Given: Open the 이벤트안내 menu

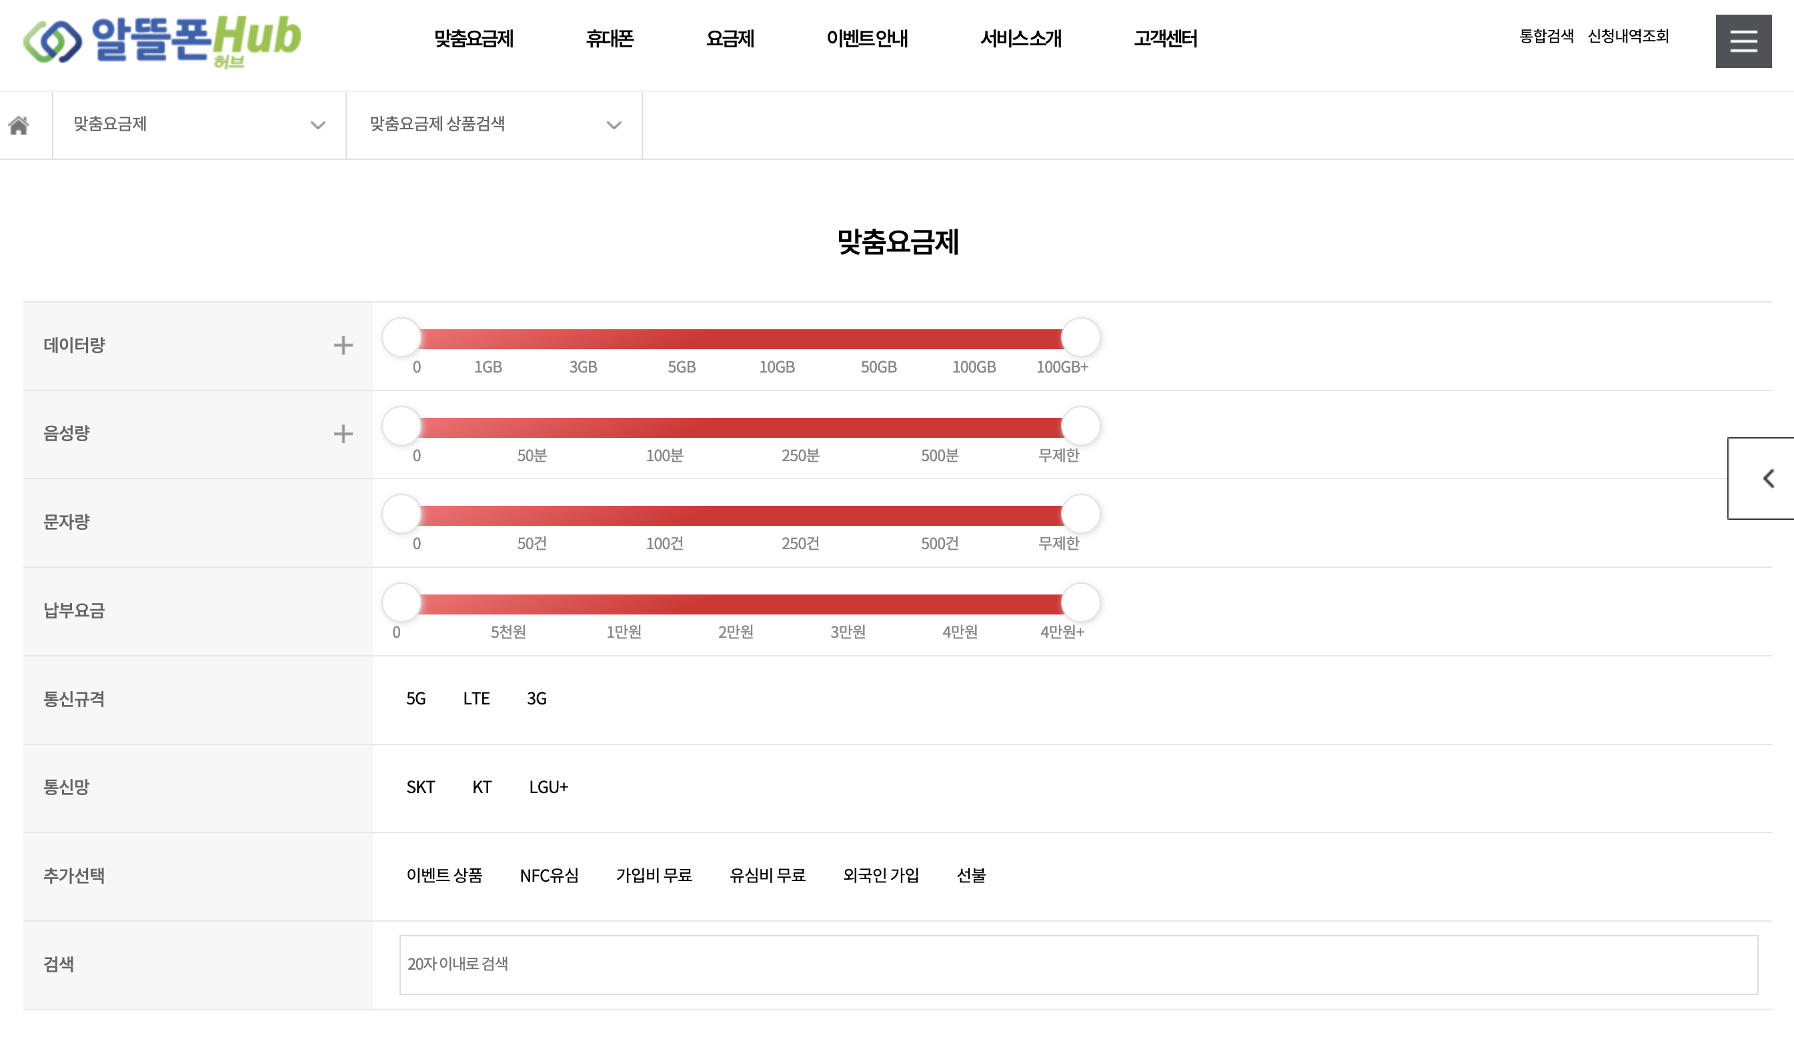Looking at the screenshot, I should click(867, 39).
